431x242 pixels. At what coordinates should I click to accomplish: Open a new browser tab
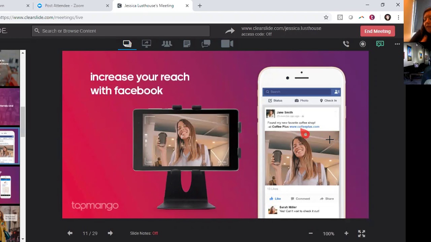point(200,6)
